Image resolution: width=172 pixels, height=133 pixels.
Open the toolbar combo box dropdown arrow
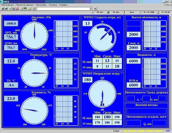[91, 9]
